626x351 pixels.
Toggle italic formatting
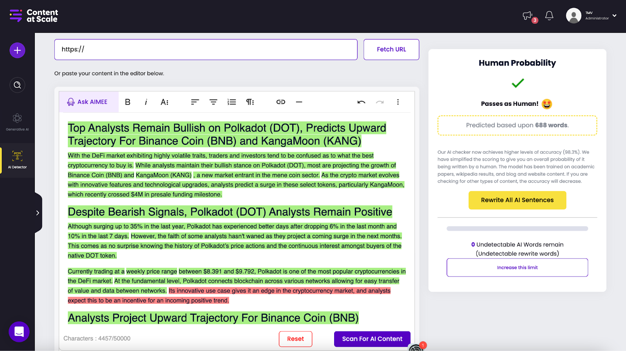click(146, 102)
